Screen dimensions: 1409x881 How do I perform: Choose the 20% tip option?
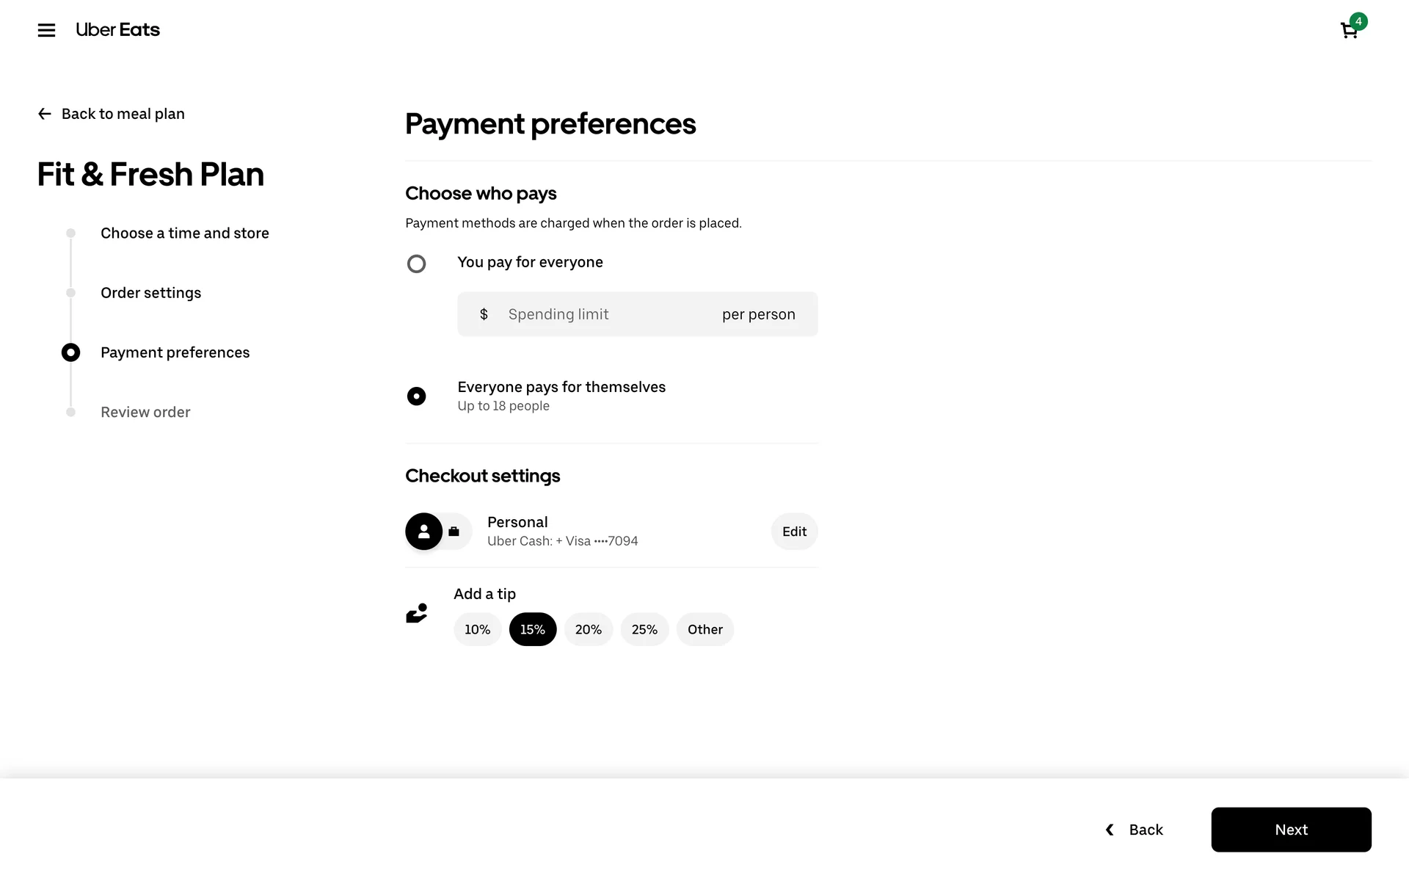point(588,629)
